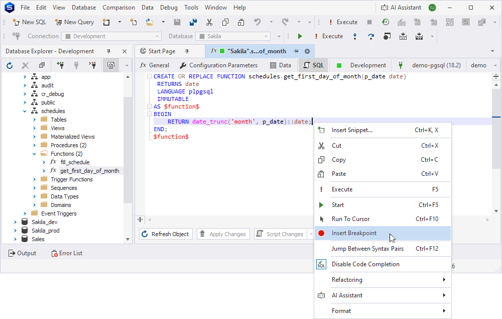Click the user avatar icon in title bar
This screenshot has height=319, width=502.
432,8
